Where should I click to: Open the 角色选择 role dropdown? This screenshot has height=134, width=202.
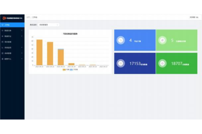point(49,24)
